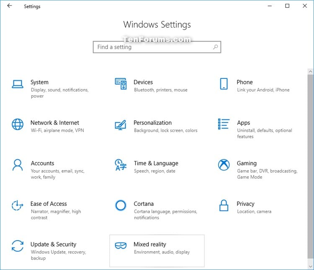Open the System settings title
This screenshot has height=270, width=314.
[x=39, y=82]
